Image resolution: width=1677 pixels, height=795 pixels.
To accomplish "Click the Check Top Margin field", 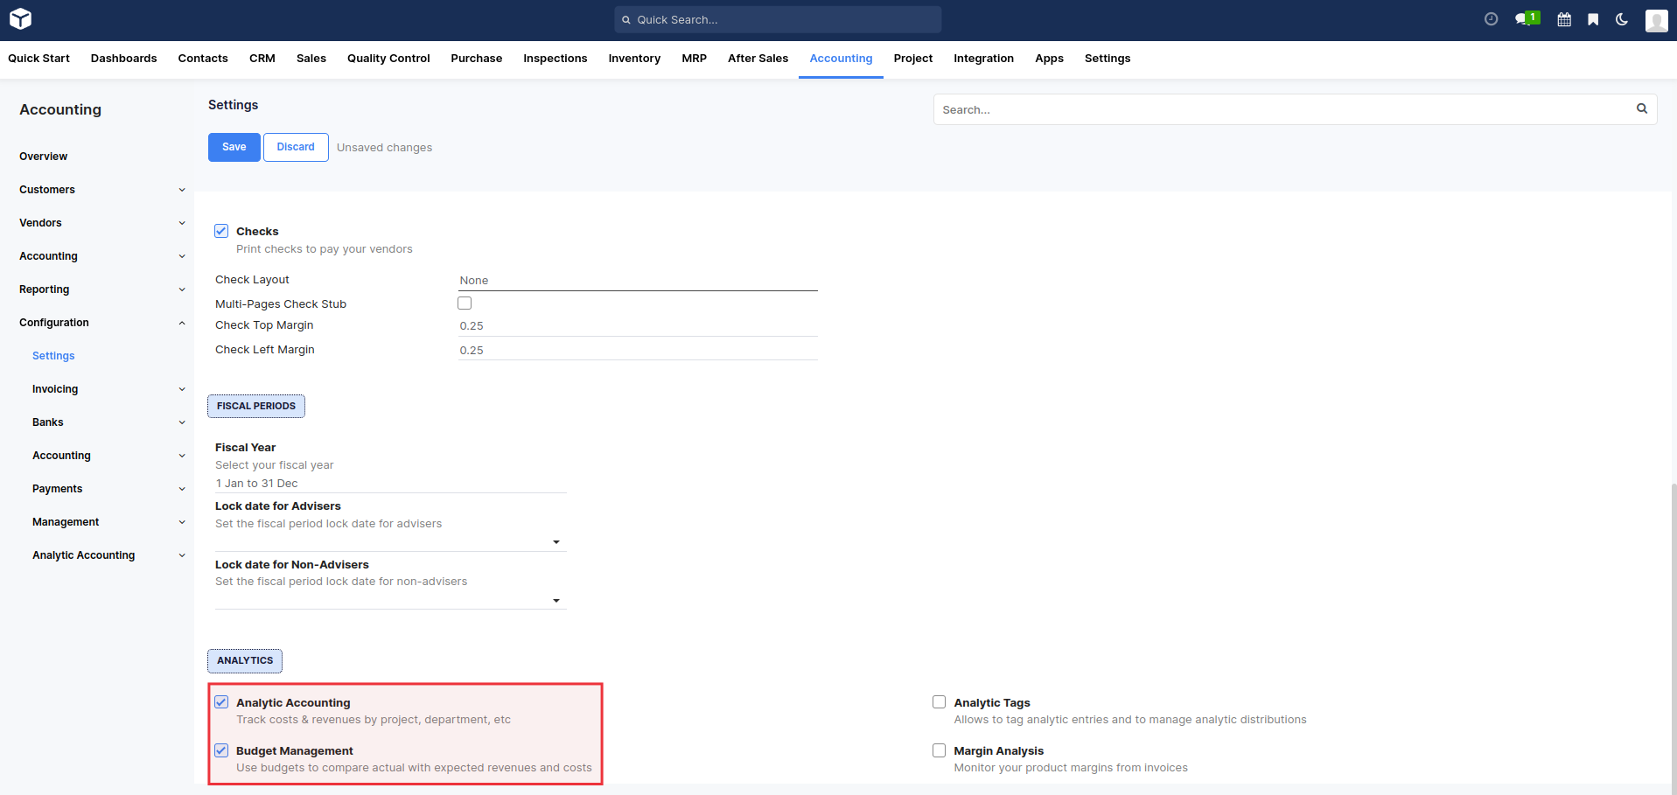I will click(637, 326).
